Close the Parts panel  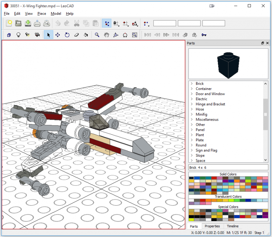[267, 43]
